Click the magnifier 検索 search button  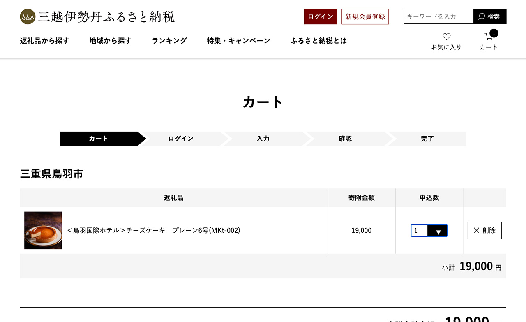pos(490,16)
